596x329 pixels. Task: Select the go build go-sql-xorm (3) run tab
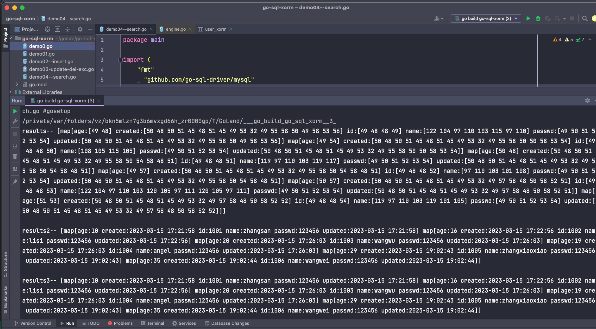(65, 100)
